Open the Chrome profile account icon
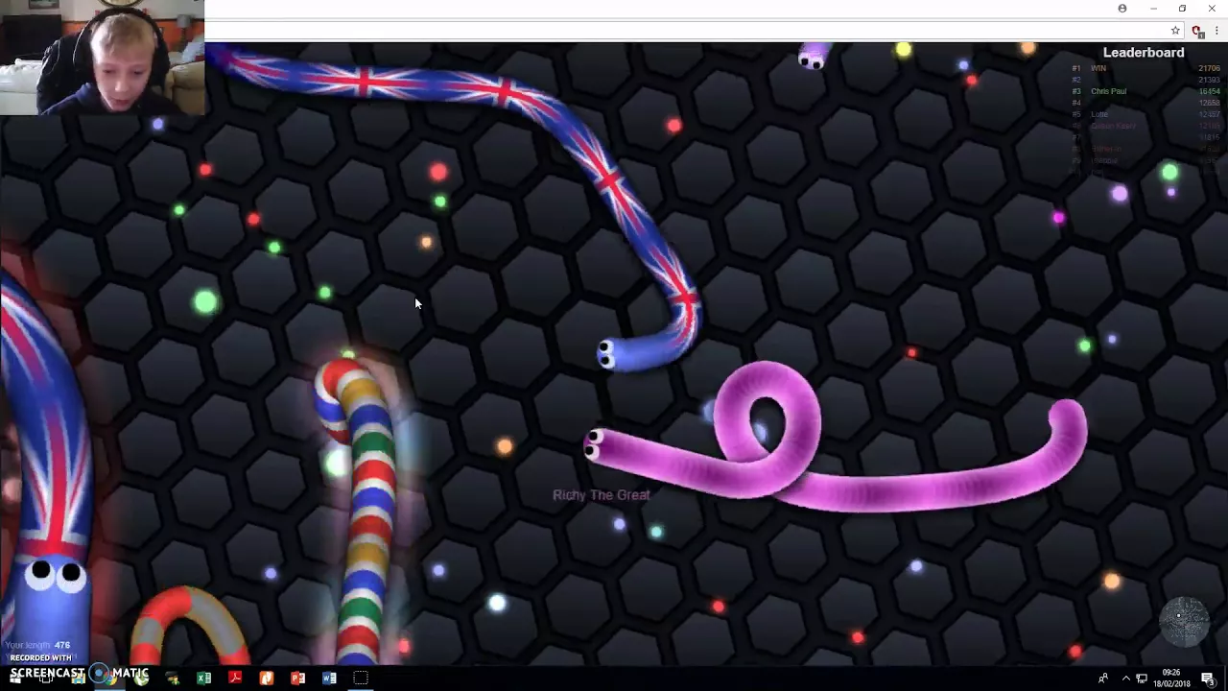 [x=1122, y=9]
